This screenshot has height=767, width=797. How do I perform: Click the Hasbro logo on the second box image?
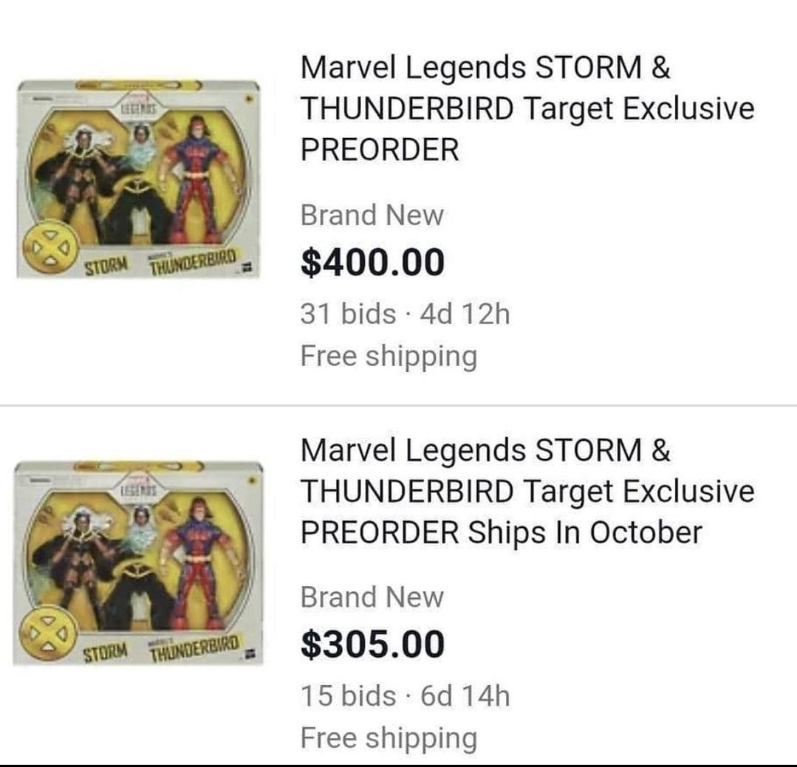click(x=250, y=653)
